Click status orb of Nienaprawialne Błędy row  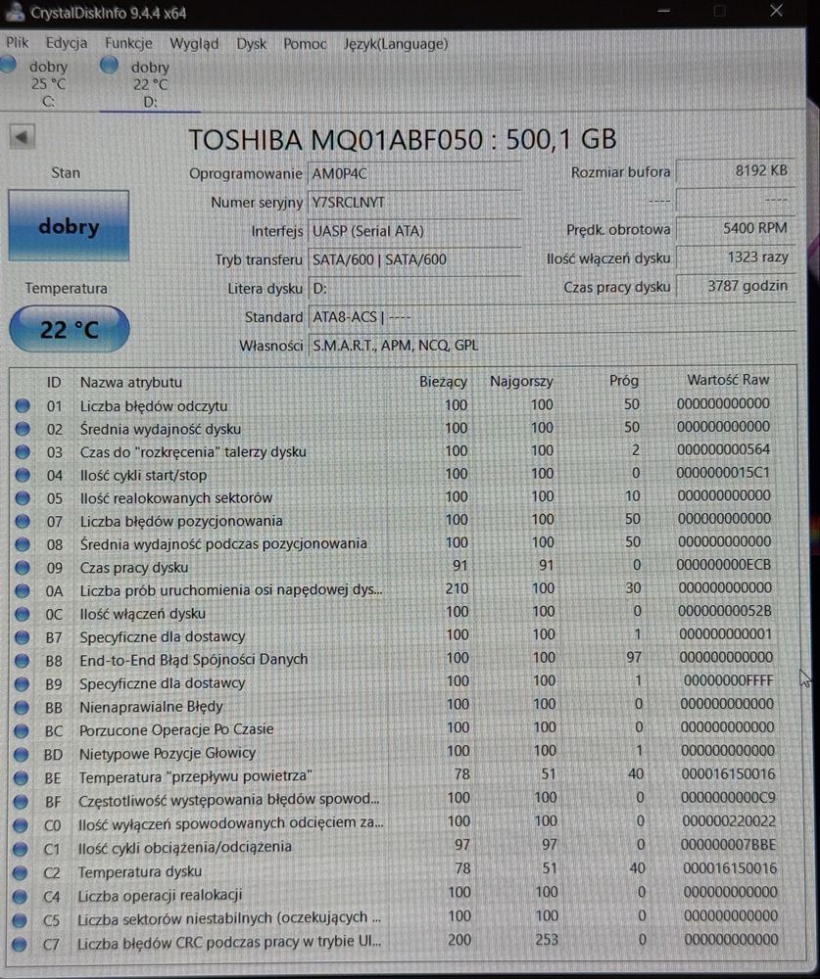point(22,707)
